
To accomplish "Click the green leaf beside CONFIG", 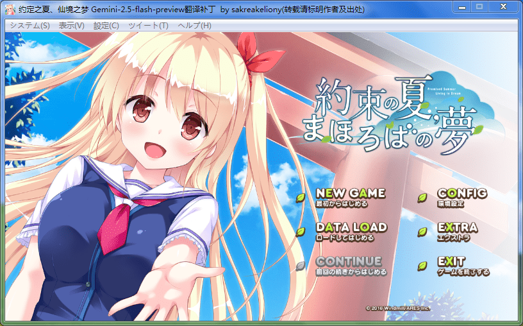I will point(422,198).
